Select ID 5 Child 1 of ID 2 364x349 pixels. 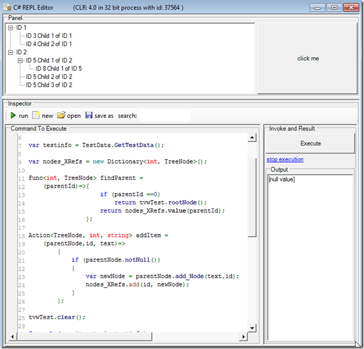click(49, 60)
